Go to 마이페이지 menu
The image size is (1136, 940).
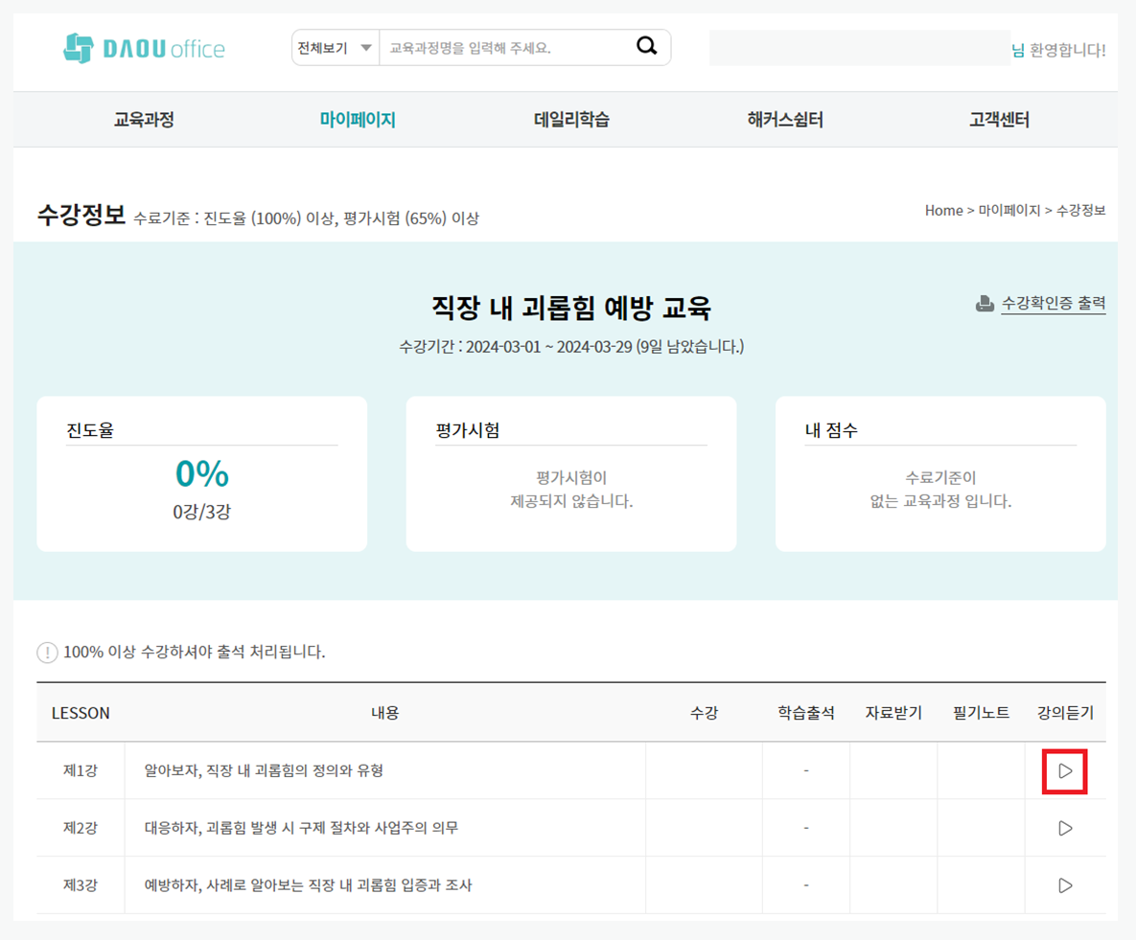(x=358, y=120)
